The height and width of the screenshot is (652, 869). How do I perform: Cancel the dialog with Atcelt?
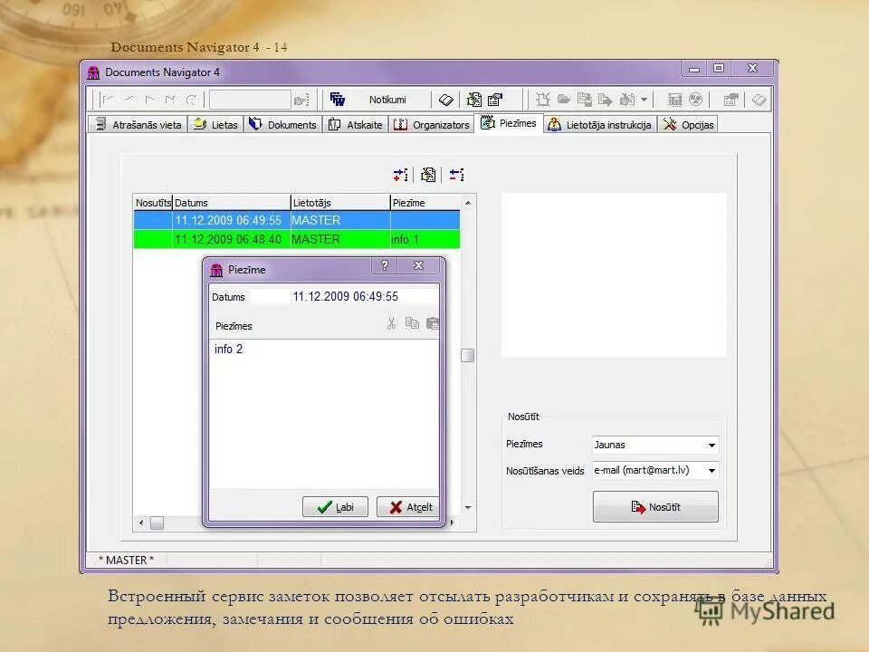(409, 507)
